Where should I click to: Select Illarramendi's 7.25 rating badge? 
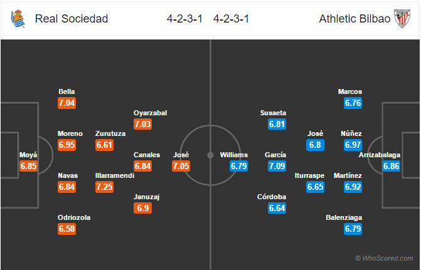105,187
